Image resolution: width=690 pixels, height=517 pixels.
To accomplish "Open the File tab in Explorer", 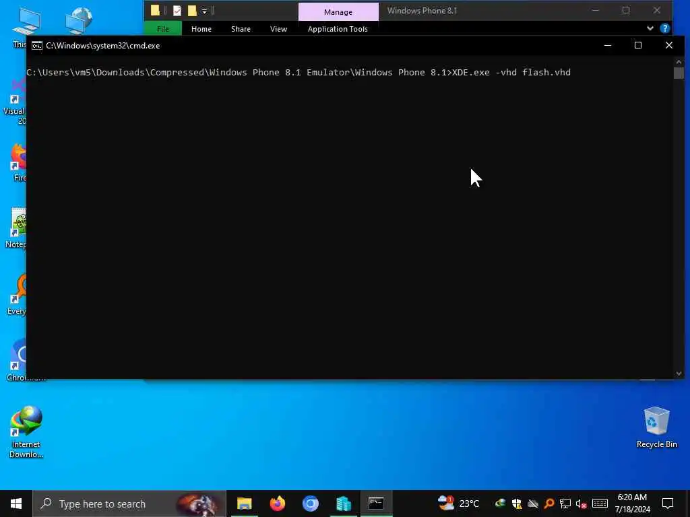I will [163, 28].
